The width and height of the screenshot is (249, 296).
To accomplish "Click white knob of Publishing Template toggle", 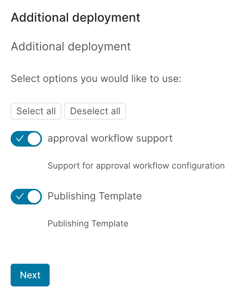I will (34, 197).
